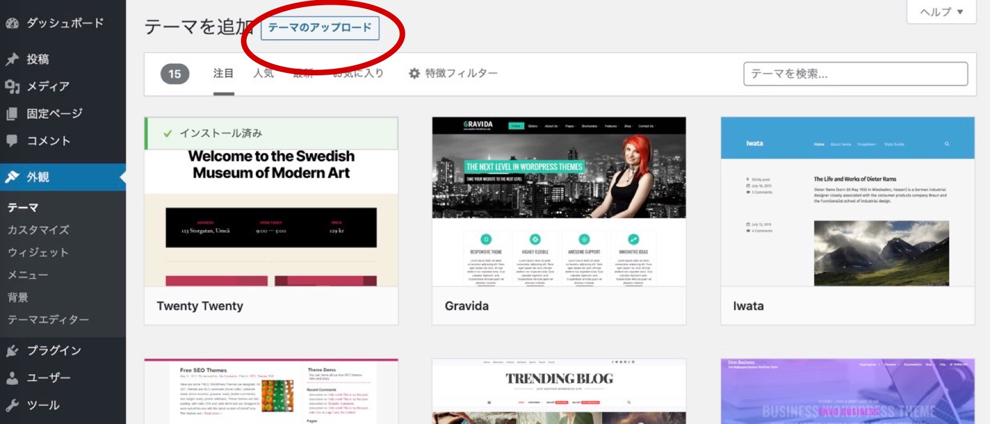Expand the ヘルプ dropdown
990x424 pixels.
[941, 12]
